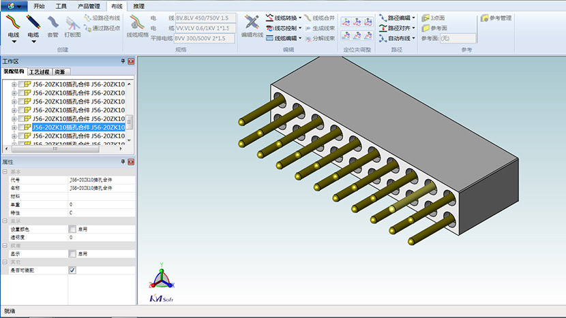Viewport: 566px width, 318px height.
Task: Select the 套管 (sleeve) tool
Action: click(53, 26)
